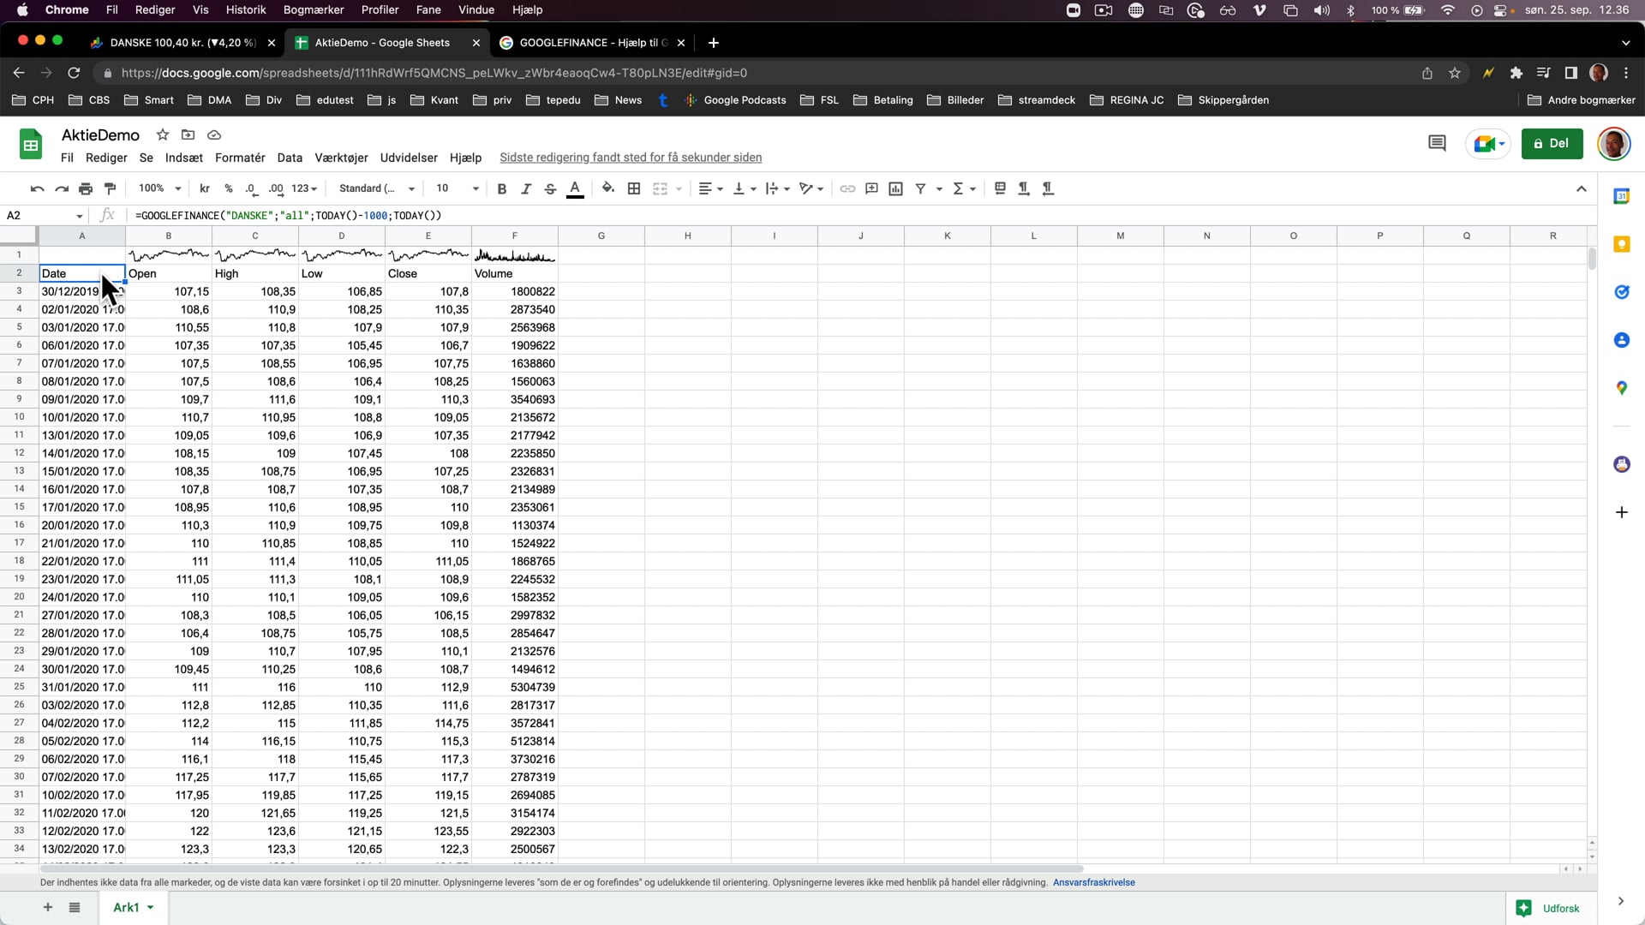Open the Formatér menu

click(240, 158)
